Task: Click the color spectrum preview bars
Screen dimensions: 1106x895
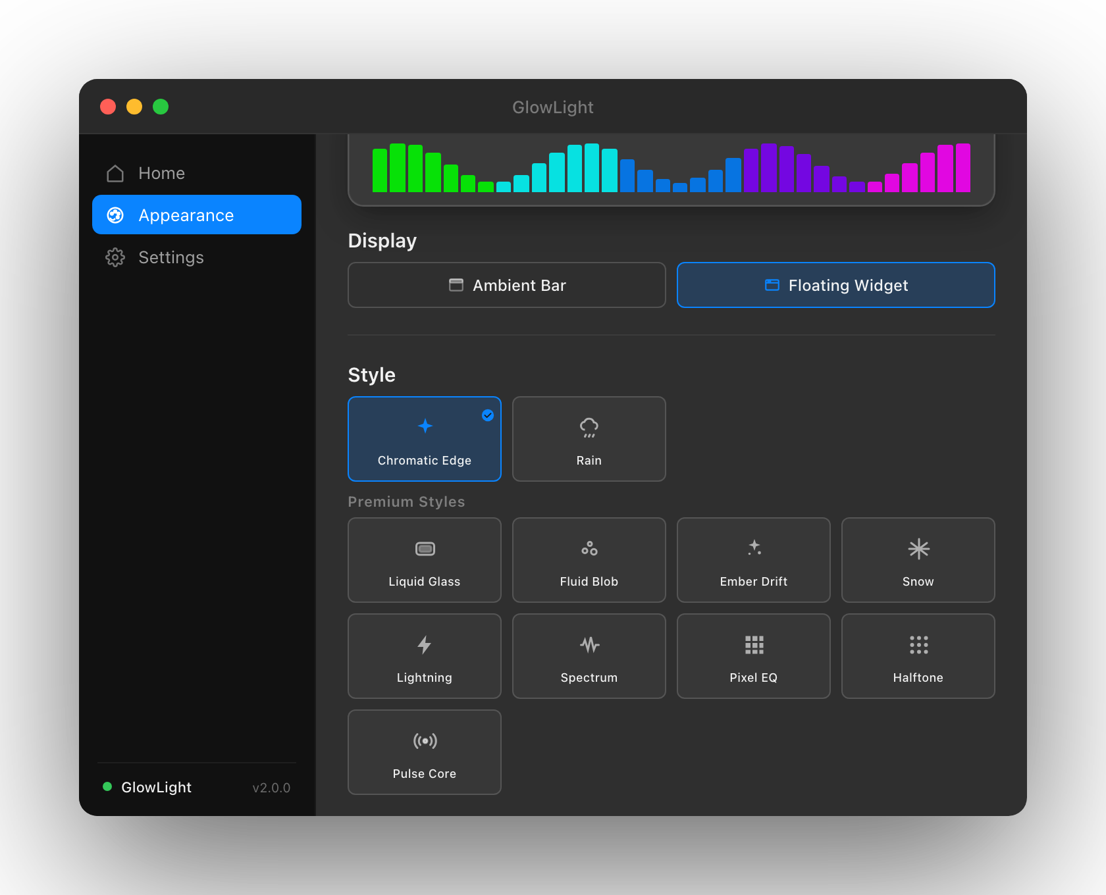Action: click(671, 168)
